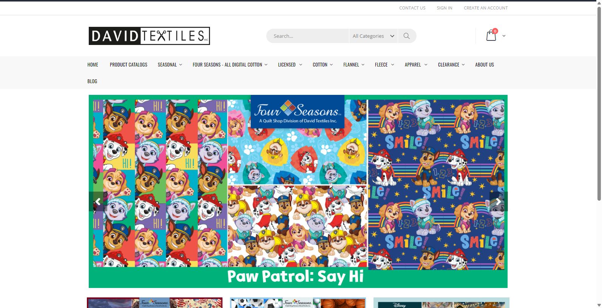The width and height of the screenshot is (602, 308).
Task: Open the shopping bag cart icon
Action: (x=491, y=35)
